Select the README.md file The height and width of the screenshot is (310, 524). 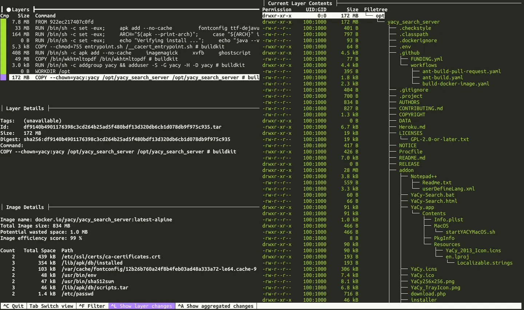[x=412, y=158]
